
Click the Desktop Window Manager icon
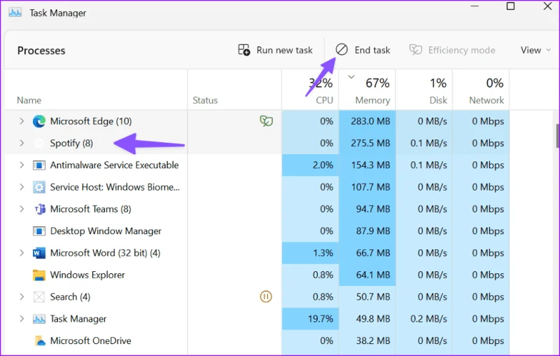coord(39,231)
